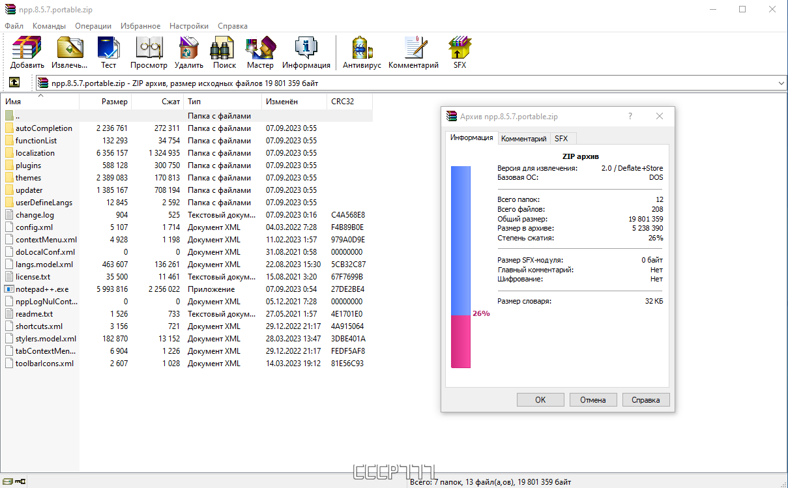Click the WinRAR icon in title bar
Image resolution: width=788 pixels, height=488 pixels.
click(9, 9)
